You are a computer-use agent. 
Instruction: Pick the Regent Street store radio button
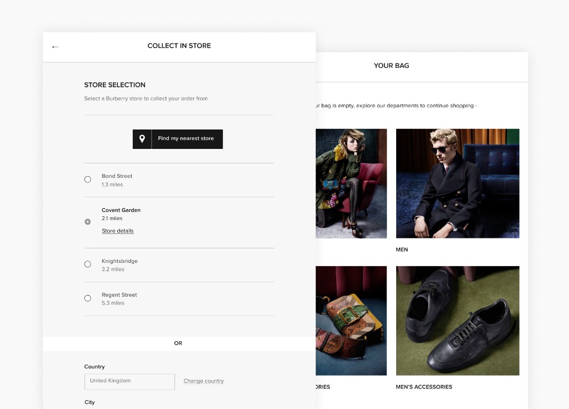[x=87, y=298]
